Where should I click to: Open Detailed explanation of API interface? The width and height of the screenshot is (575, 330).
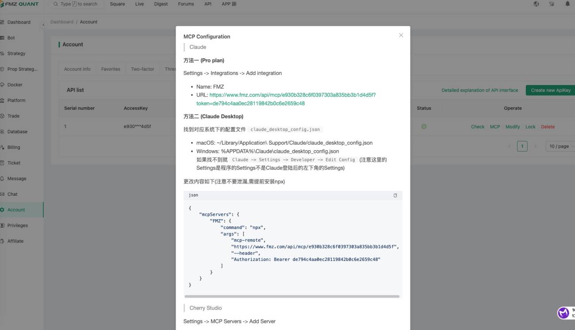479,90
